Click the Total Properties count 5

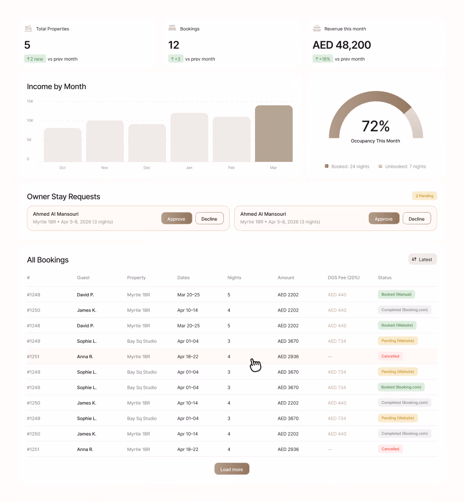click(x=27, y=45)
